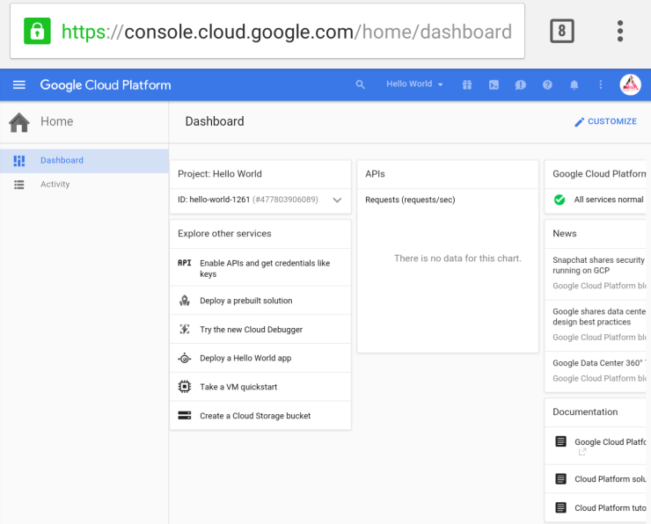Open the user account avatar
Image resolution: width=651 pixels, height=524 pixels.
tap(630, 85)
